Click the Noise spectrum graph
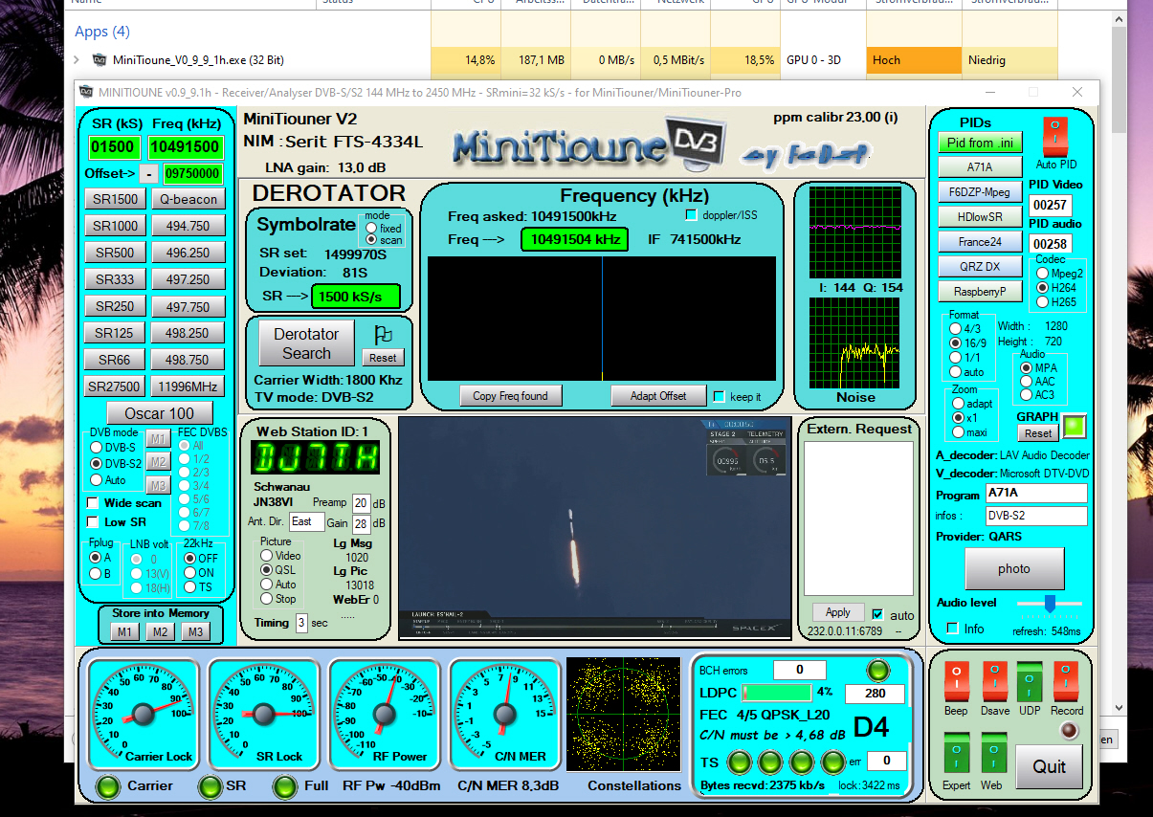1153x817 pixels. click(x=855, y=342)
